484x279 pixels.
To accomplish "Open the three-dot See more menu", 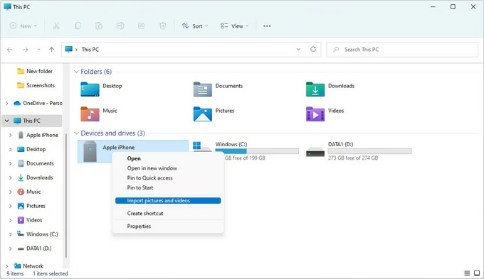I will [267, 26].
